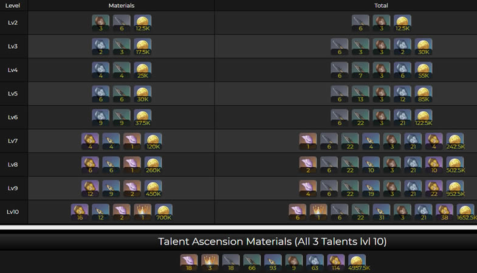Viewport: 477px width, 273px height.
Task: Select the talent book icon showing 114
Action: tap(336, 263)
